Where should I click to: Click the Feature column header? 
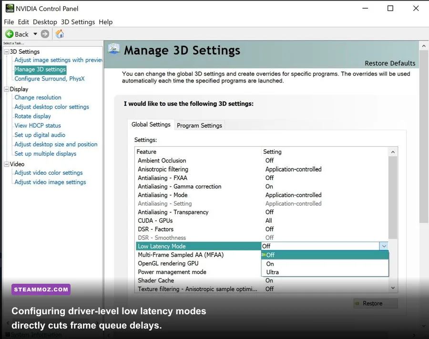click(198, 152)
